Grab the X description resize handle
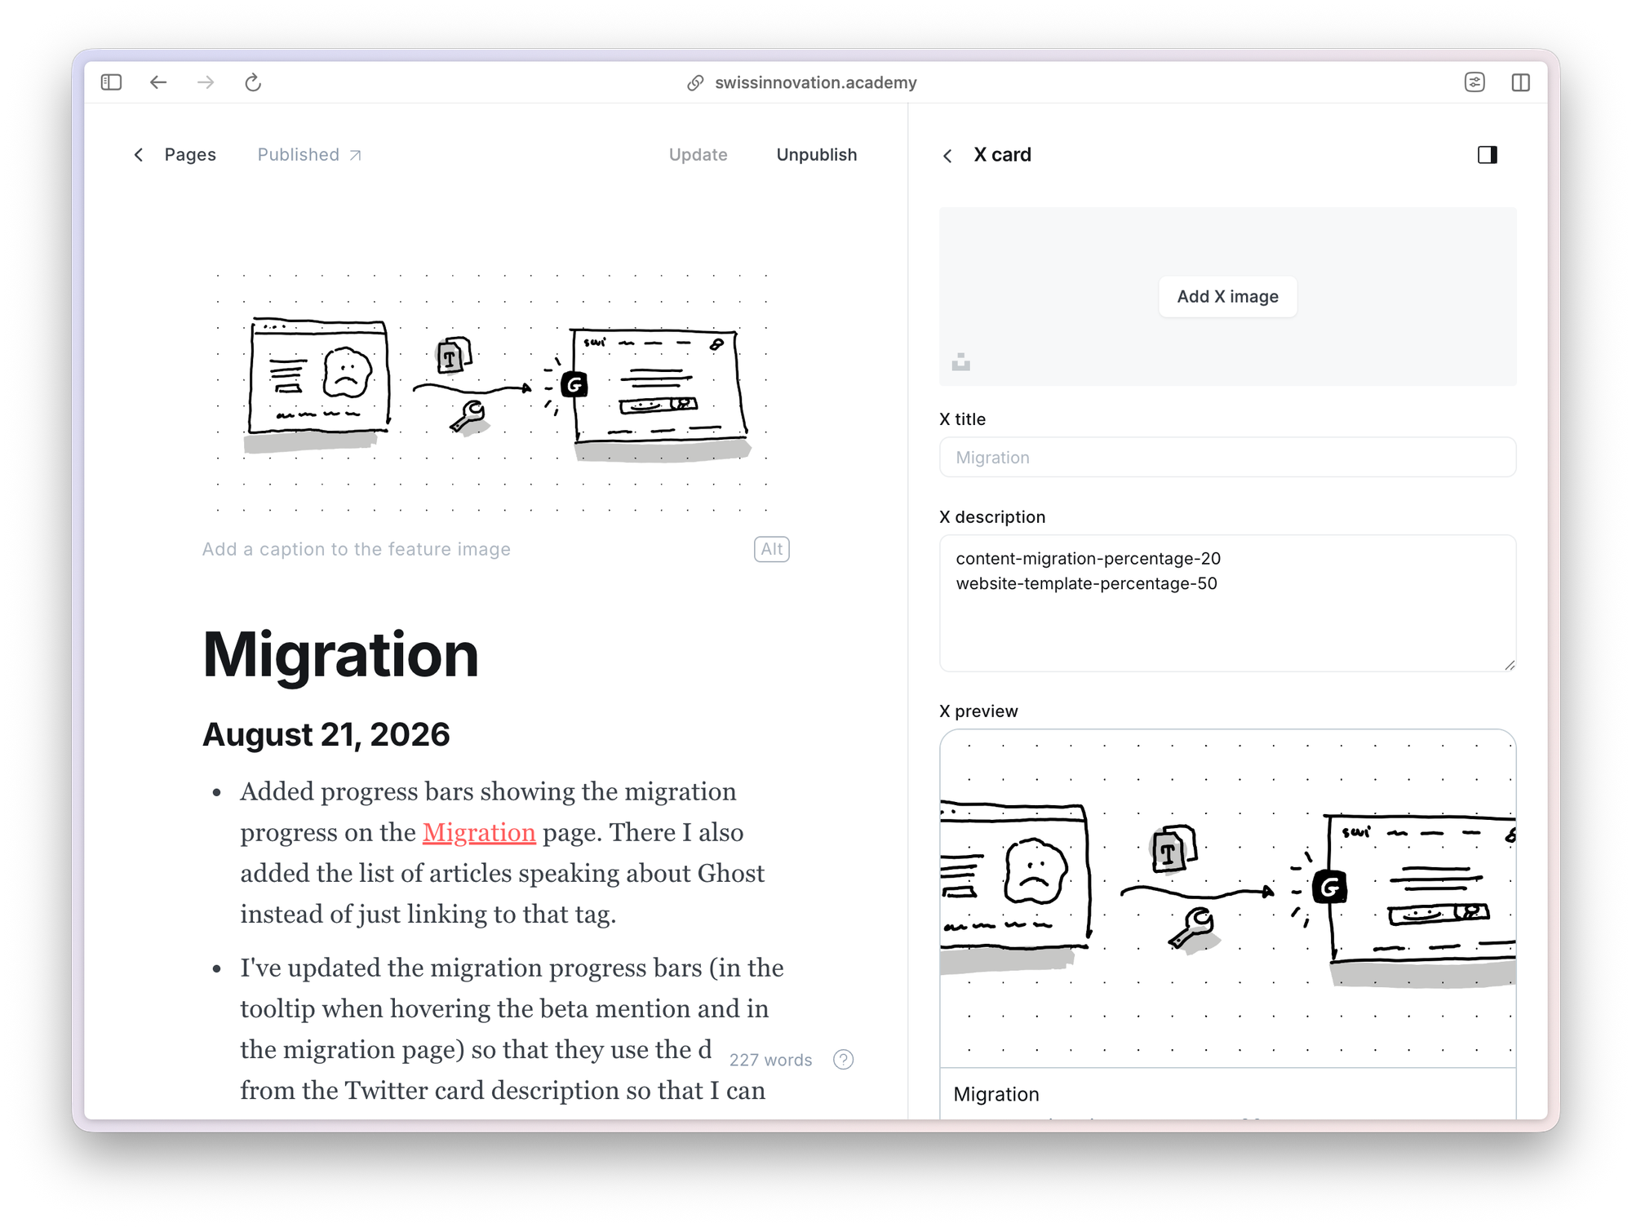Viewport: 1632px width, 1227px height. point(1510,666)
